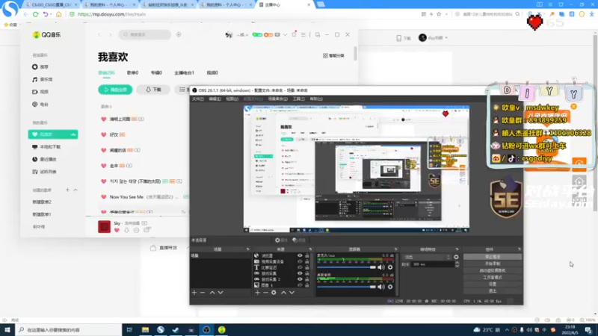
Task: Add a new playlist with the plus icon
Action: pos(67,190)
